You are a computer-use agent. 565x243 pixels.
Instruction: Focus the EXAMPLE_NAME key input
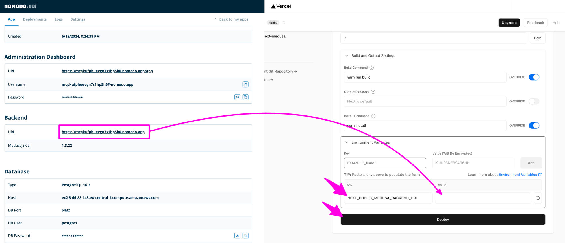385,163
